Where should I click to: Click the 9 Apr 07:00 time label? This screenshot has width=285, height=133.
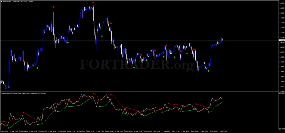[223, 131]
